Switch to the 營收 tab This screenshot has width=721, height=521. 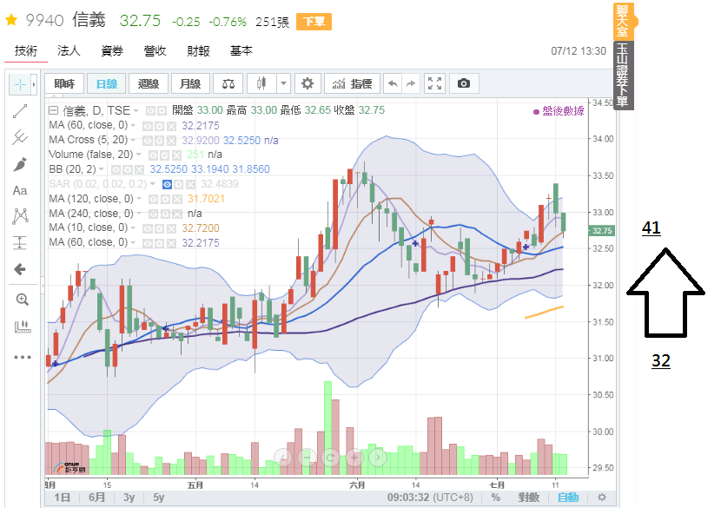155,50
